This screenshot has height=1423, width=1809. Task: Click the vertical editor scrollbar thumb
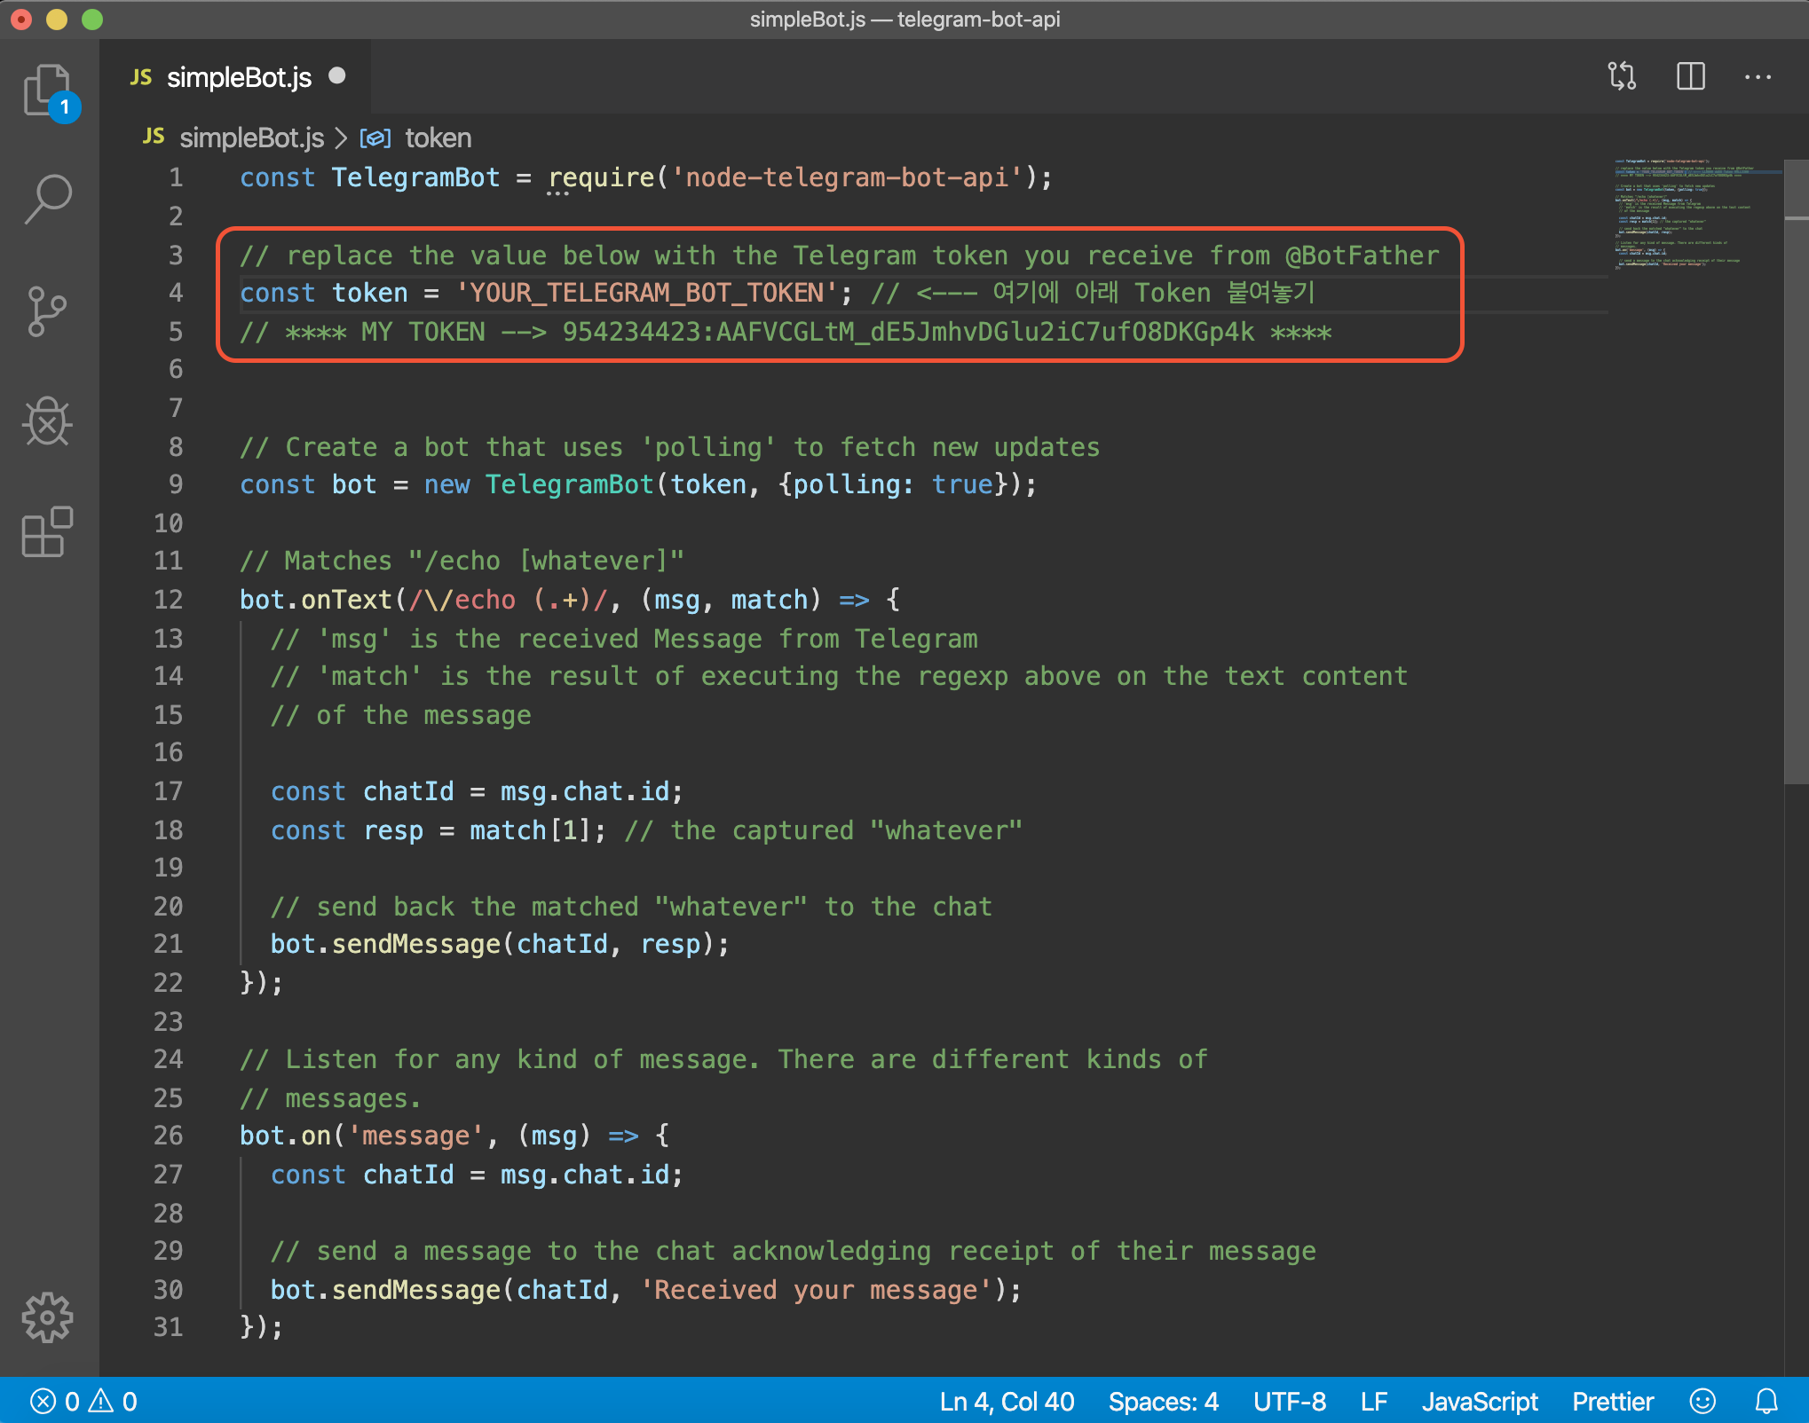pos(1797,470)
